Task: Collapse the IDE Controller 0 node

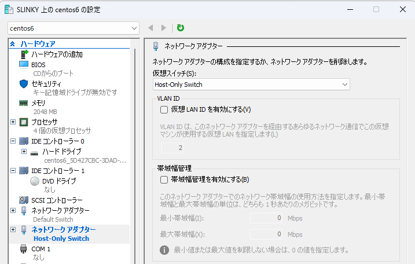Action: [x=13, y=141]
